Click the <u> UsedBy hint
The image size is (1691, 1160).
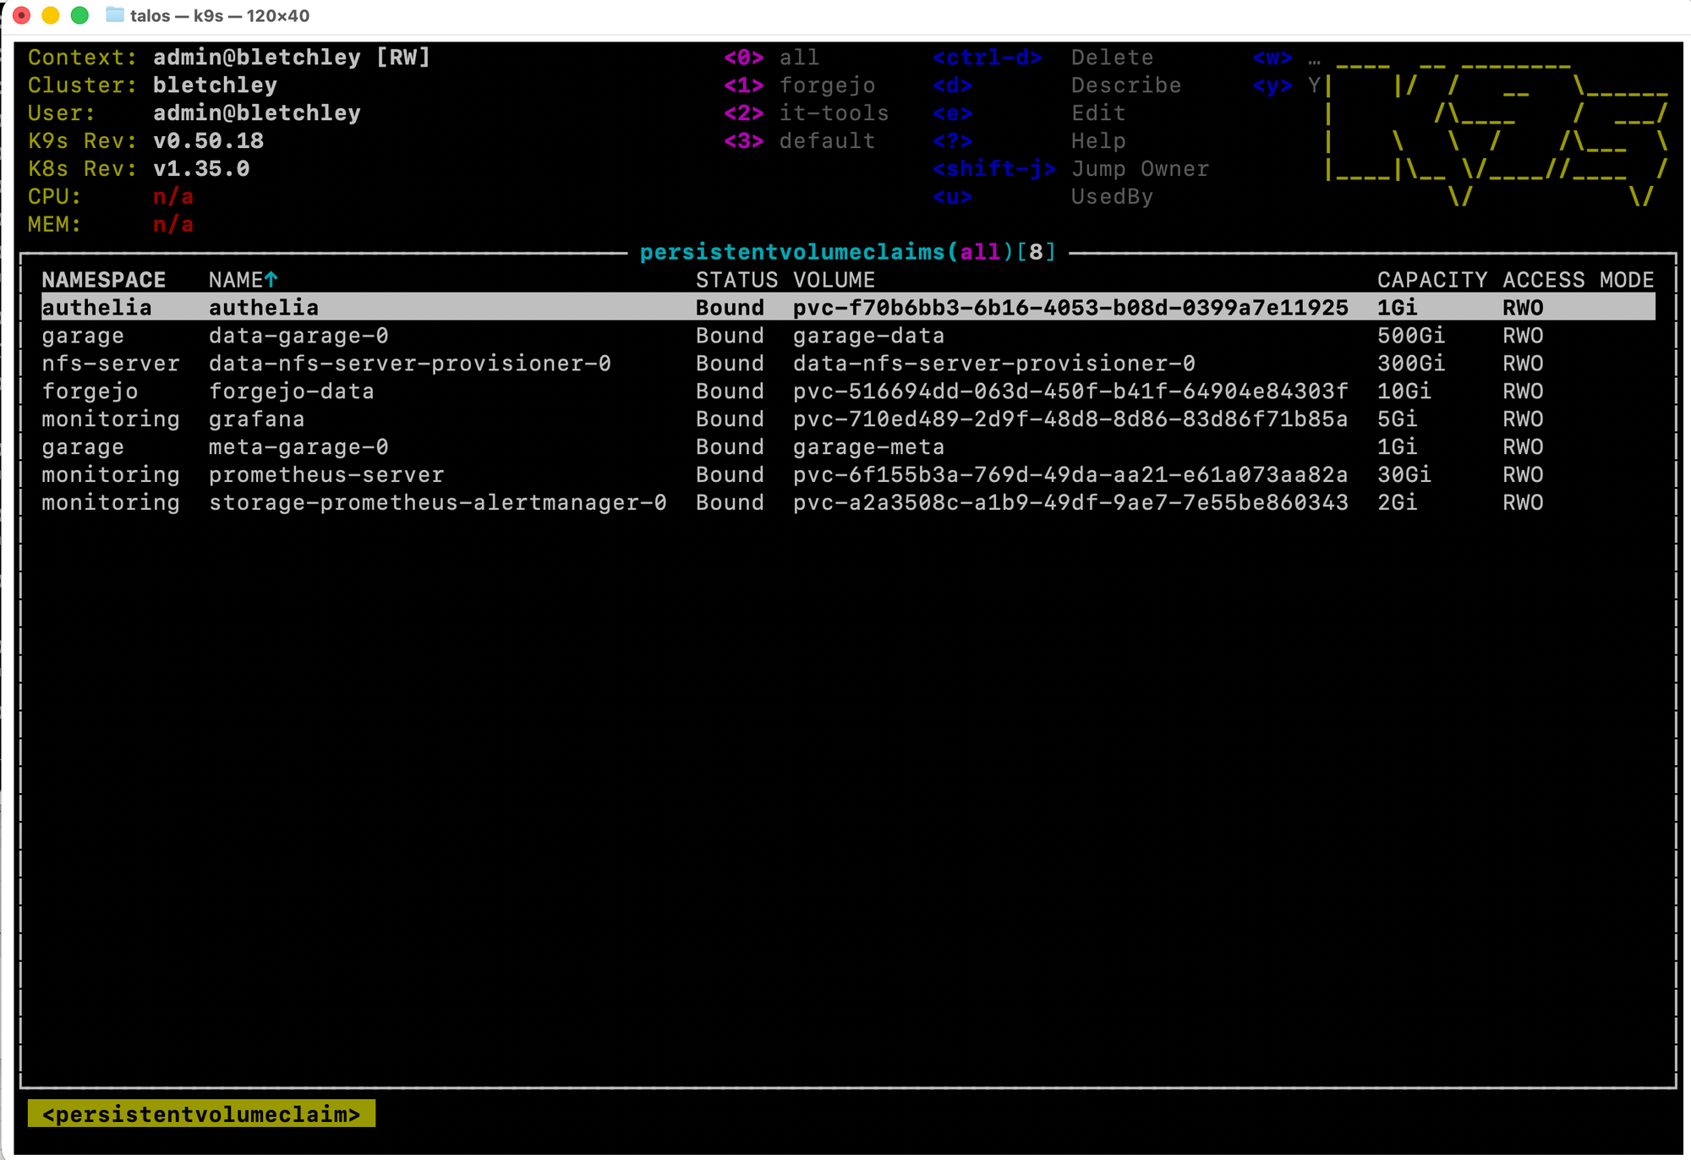1043,197
